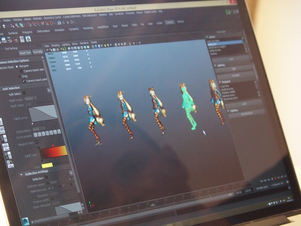Collapse the Reflection Settings section
The height and width of the screenshot is (226, 301).
coord(21,175)
